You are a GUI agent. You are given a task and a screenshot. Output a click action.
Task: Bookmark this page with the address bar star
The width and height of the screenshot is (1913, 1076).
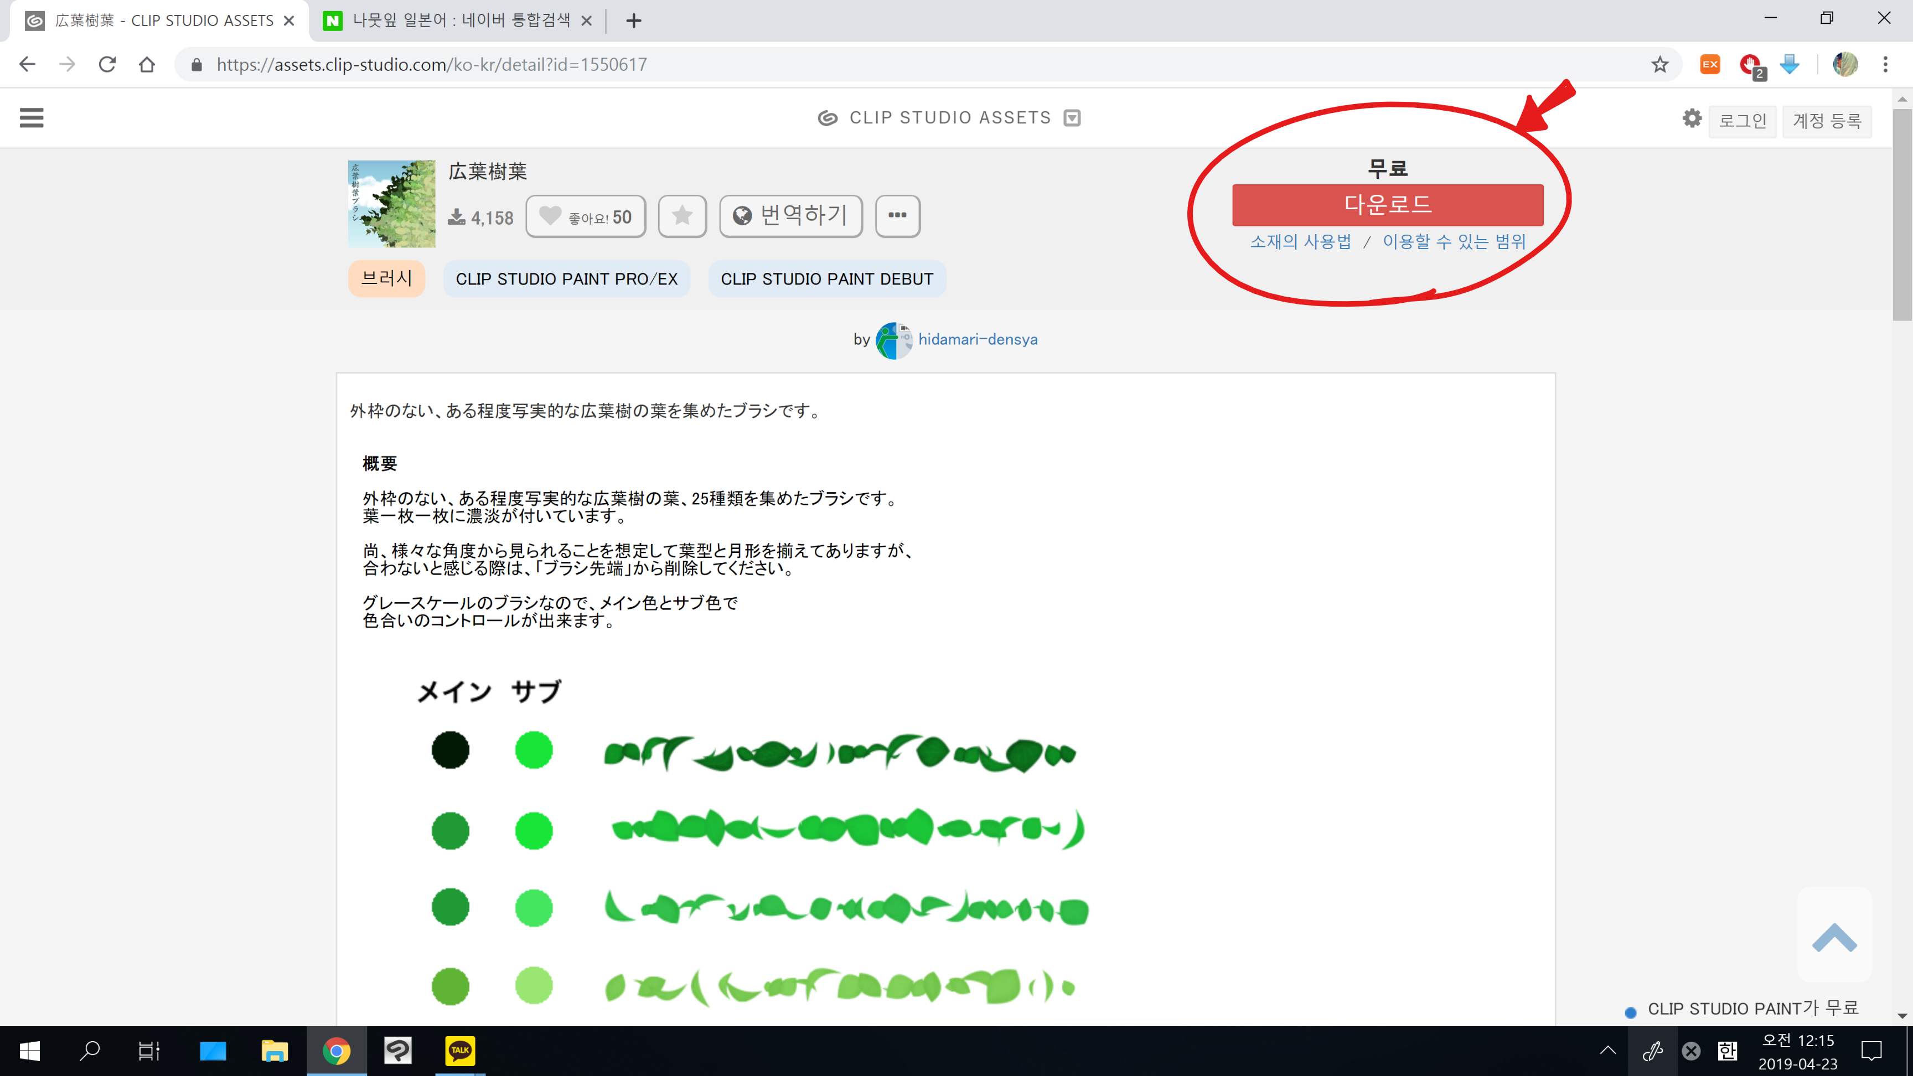[x=1660, y=65]
